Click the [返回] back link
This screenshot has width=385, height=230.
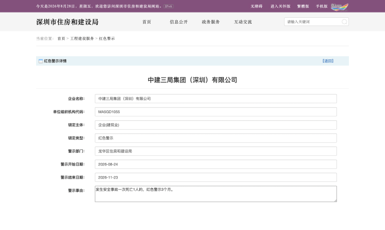click(328, 60)
